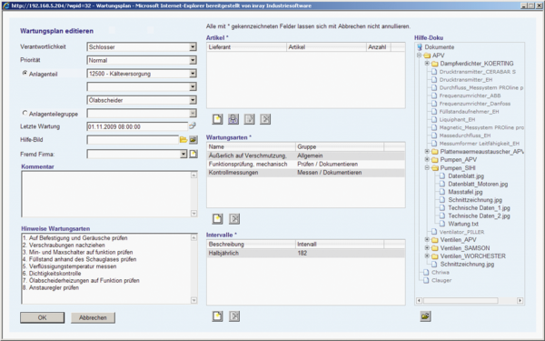545x341 pixels.
Task: Open calendar picker for Letzte Wartung
Action: pyautogui.click(x=193, y=126)
